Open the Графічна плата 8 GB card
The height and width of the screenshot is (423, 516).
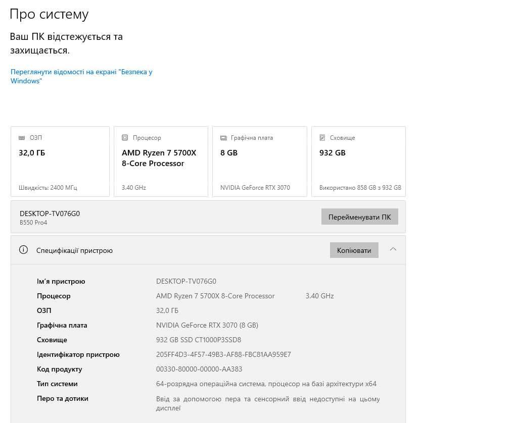click(260, 162)
